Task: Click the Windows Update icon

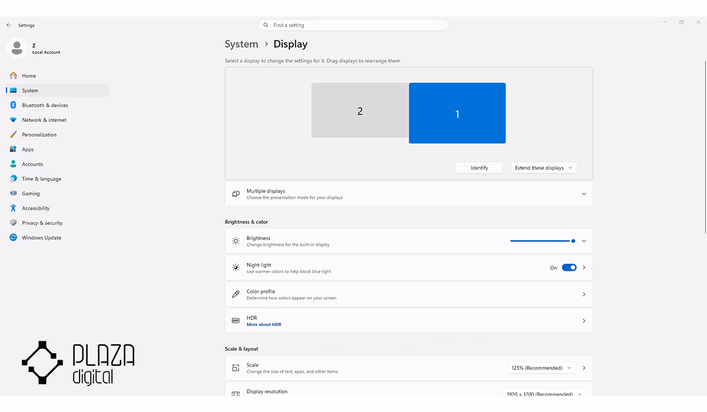Action: pos(13,238)
